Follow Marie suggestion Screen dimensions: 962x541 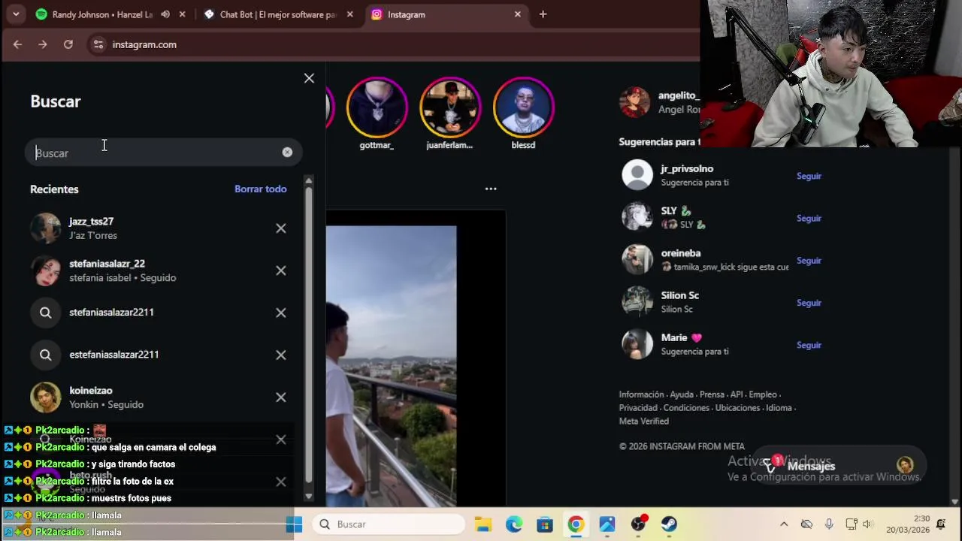click(x=809, y=345)
